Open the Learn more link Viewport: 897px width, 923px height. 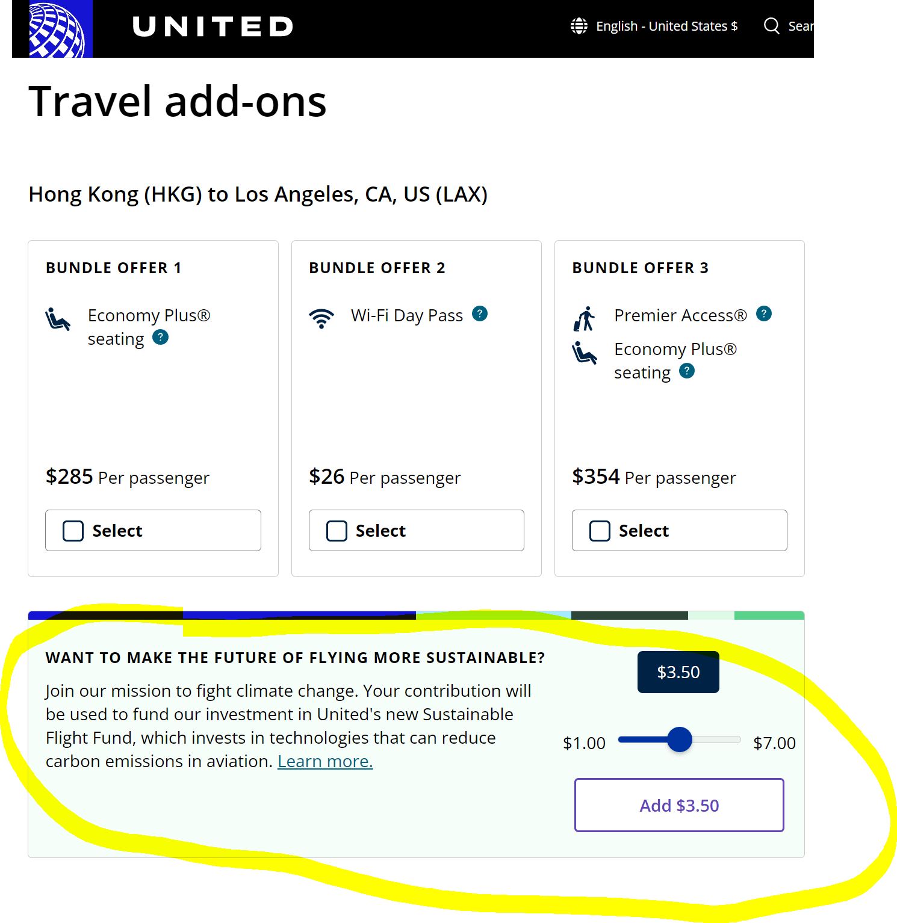325,761
